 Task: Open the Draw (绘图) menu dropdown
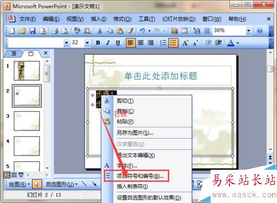[19, 184]
